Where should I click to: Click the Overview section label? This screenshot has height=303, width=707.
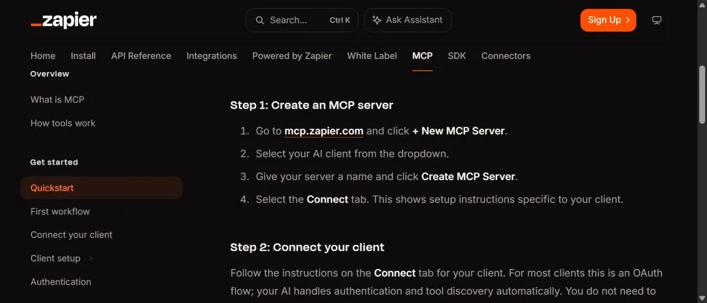[x=50, y=74]
